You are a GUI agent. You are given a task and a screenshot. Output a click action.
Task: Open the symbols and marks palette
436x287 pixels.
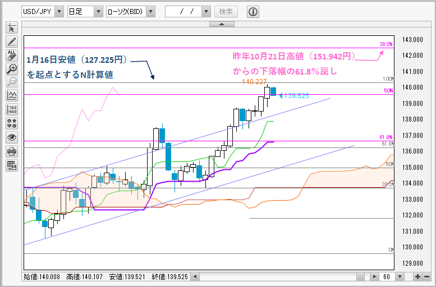[12, 124]
